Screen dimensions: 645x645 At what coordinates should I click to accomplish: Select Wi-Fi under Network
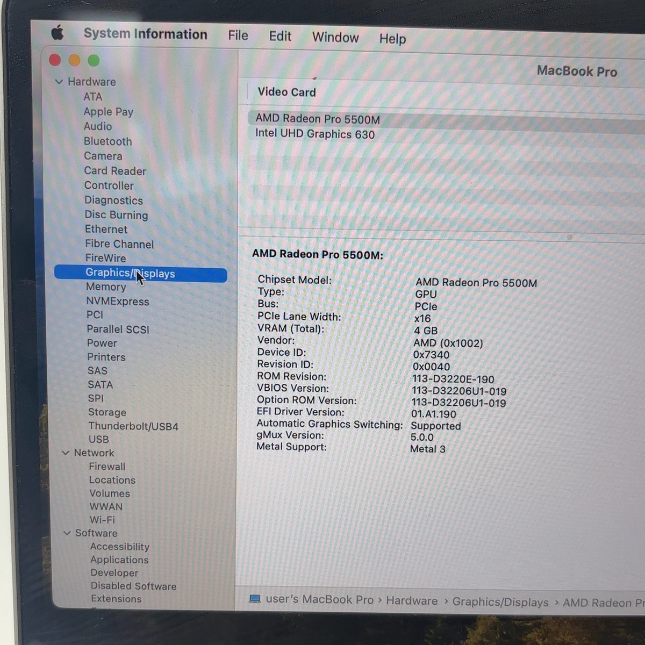click(102, 520)
